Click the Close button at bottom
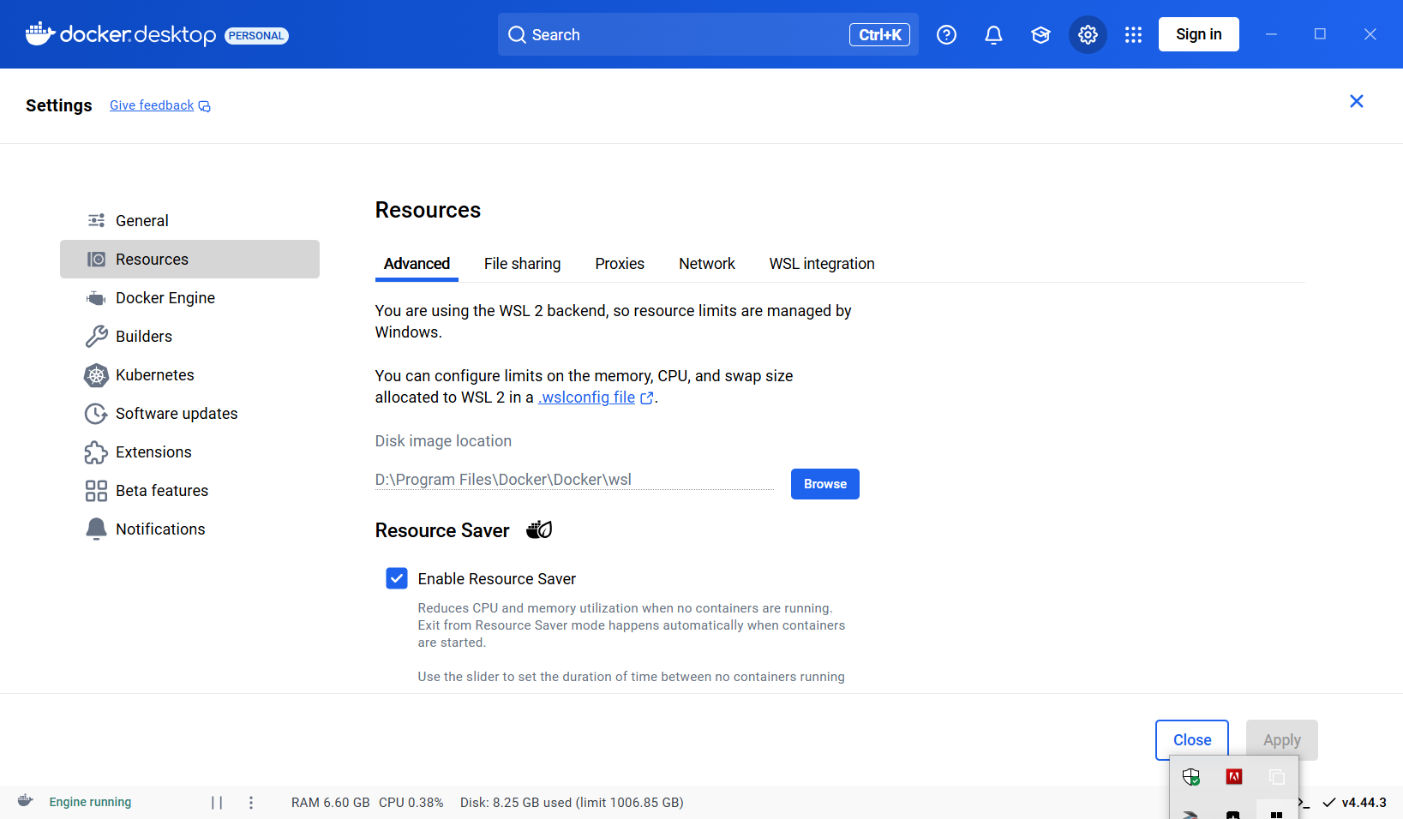 (x=1192, y=740)
